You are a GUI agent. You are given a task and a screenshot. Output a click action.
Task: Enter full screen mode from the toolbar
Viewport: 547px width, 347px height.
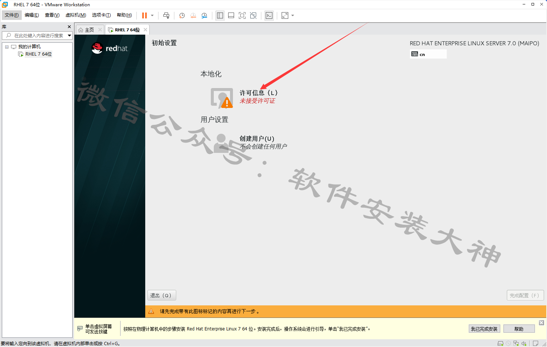242,15
